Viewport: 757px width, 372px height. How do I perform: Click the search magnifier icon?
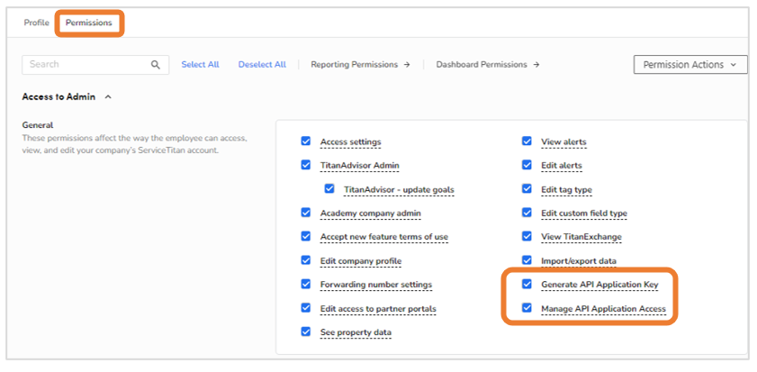(x=156, y=65)
